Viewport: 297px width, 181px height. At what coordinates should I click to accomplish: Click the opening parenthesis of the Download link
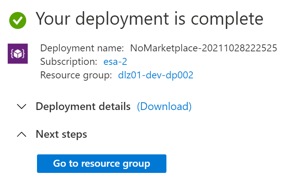[x=138, y=107]
